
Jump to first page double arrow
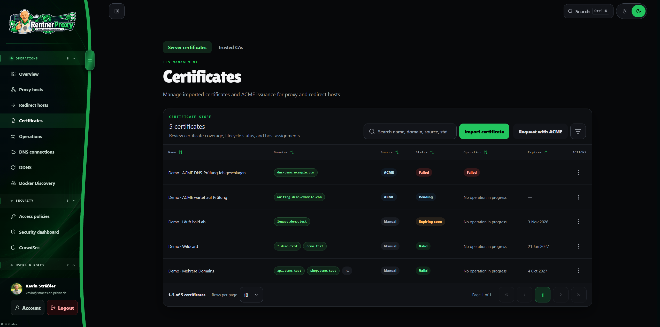[506, 295]
